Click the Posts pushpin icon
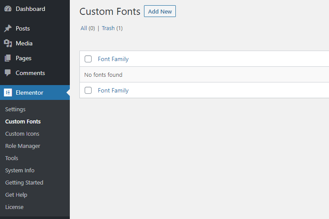This screenshot has width=329, height=219. click(x=8, y=28)
